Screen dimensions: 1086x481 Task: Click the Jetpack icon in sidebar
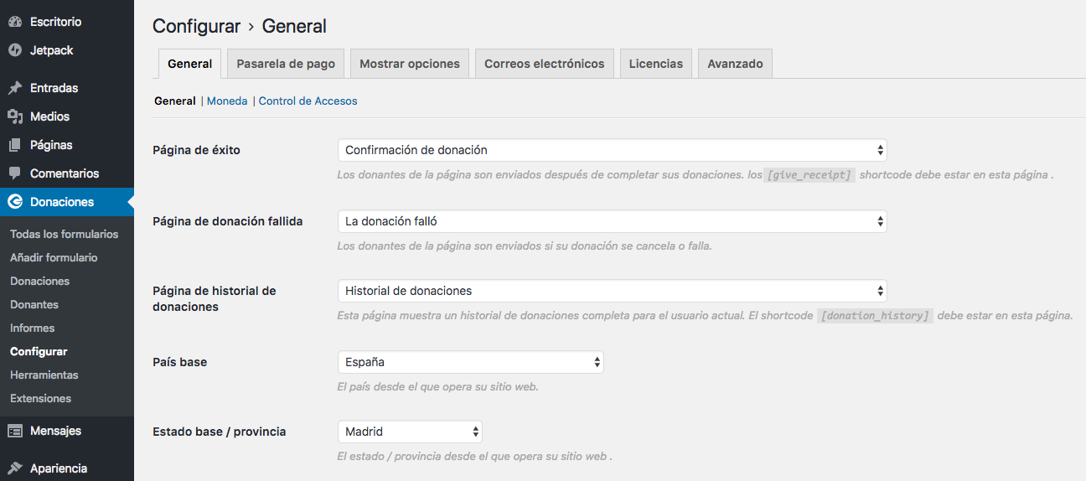coord(15,50)
